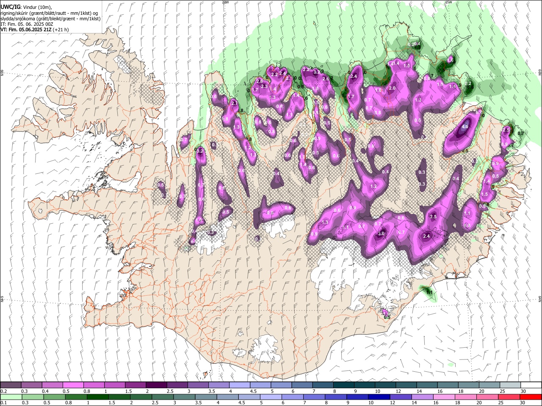Viewport: 542px width, 406px height.
Task: Pick the dark mauve swatch above label 0.2
Action: coord(11,385)
